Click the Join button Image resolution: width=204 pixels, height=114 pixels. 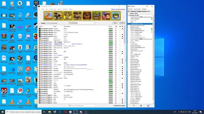point(122,23)
